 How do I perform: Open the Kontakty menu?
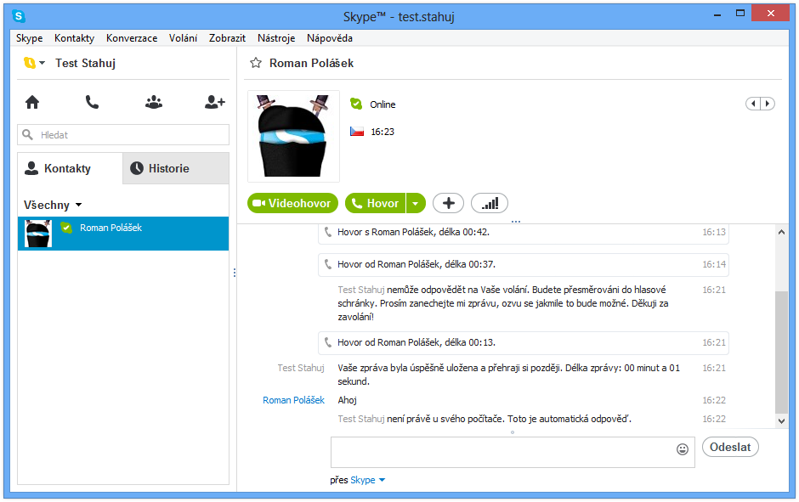[x=75, y=38]
